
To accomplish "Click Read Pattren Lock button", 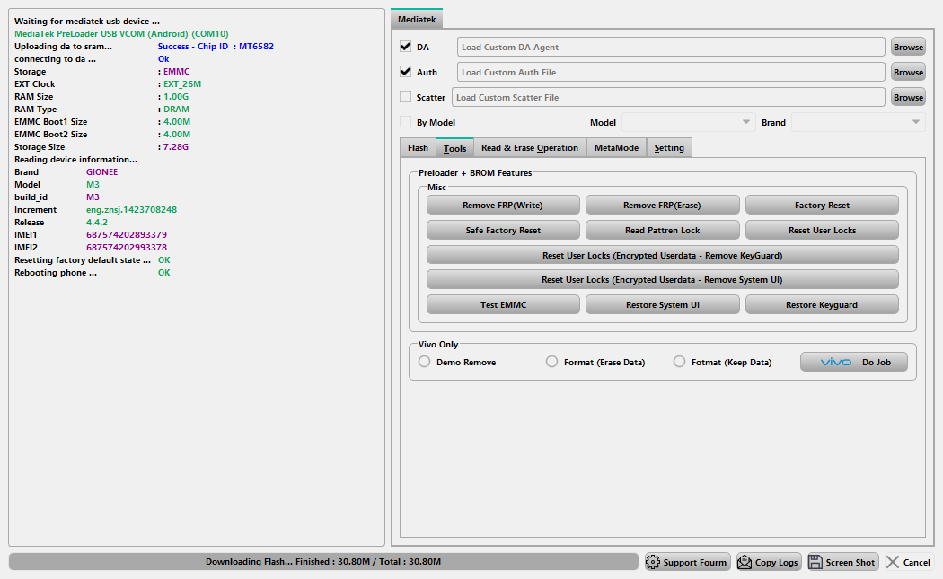I will pos(662,231).
